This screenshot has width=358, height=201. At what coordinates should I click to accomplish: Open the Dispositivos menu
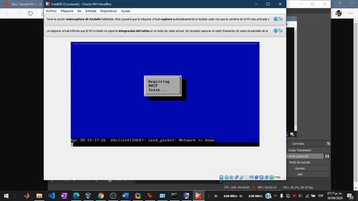tap(109, 11)
